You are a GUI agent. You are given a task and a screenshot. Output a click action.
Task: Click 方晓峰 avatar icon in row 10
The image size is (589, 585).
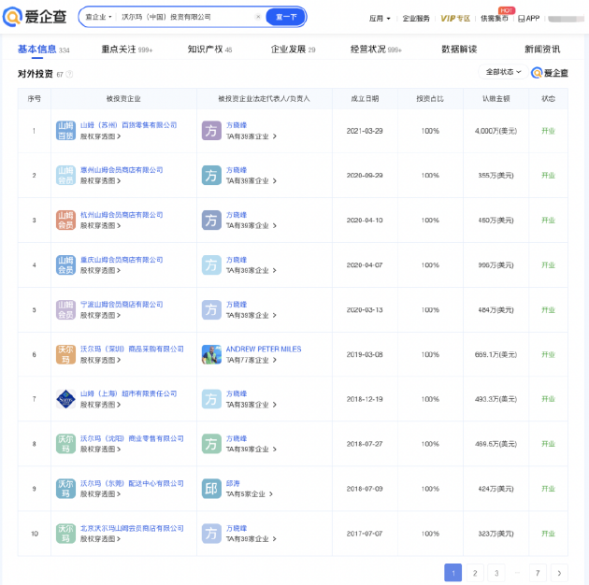point(211,534)
